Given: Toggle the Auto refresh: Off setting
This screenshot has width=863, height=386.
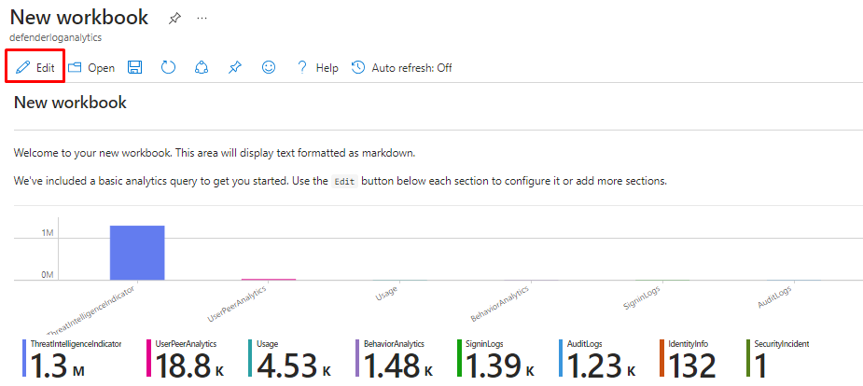Looking at the screenshot, I should tap(401, 68).
